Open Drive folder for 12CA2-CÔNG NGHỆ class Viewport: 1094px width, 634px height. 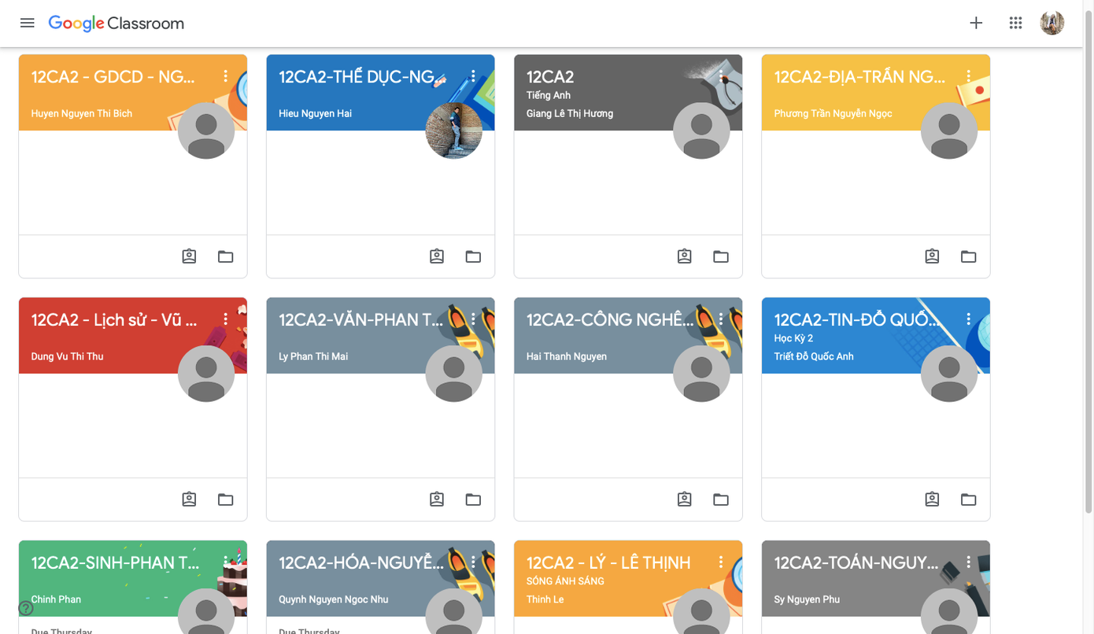(720, 499)
